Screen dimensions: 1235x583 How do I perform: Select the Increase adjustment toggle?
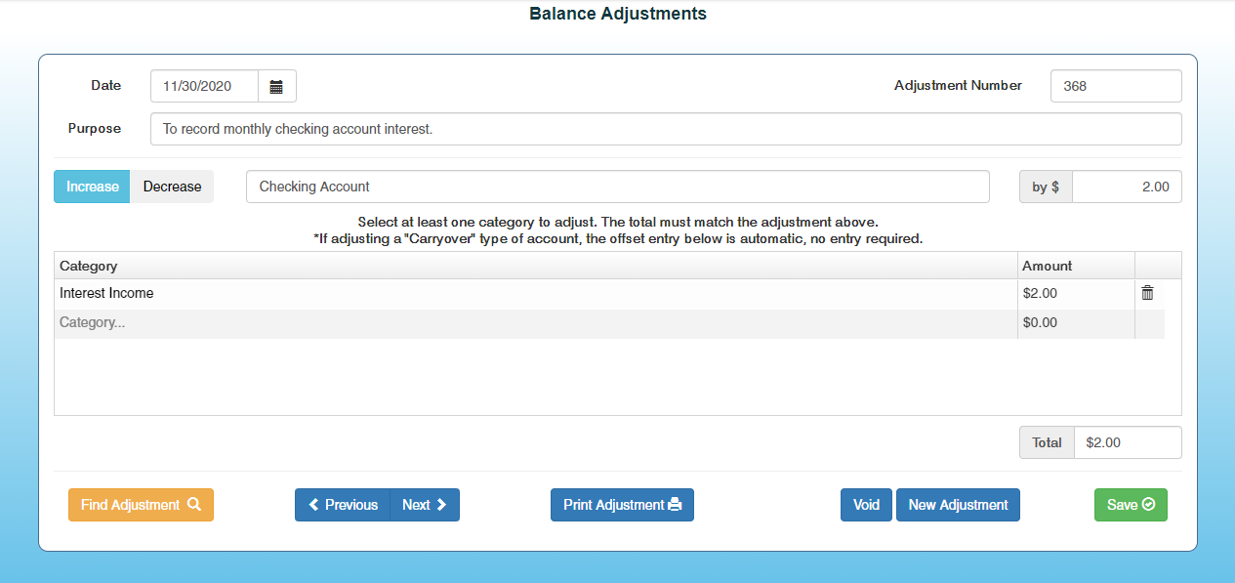click(x=92, y=187)
